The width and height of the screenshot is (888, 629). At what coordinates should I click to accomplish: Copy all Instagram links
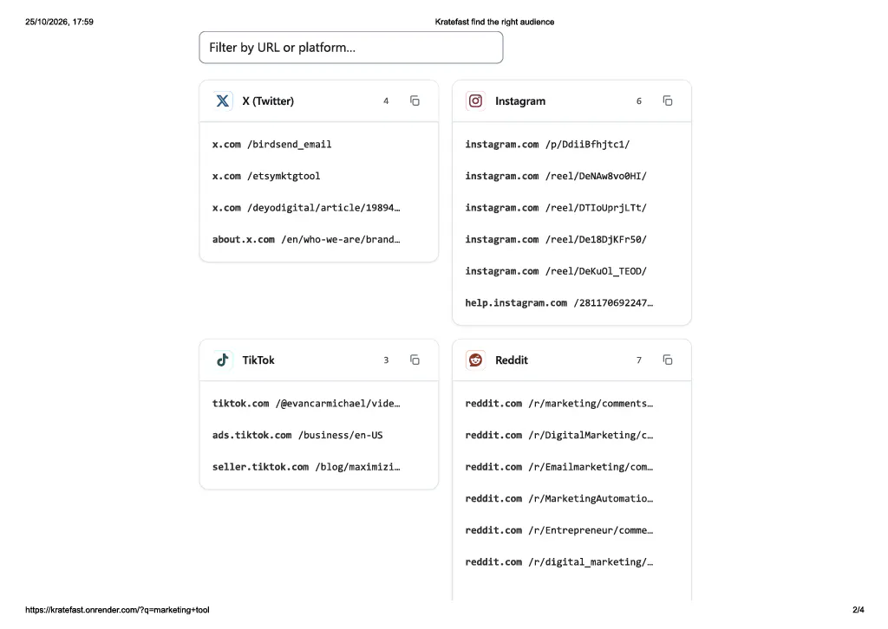click(x=668, y=101)
